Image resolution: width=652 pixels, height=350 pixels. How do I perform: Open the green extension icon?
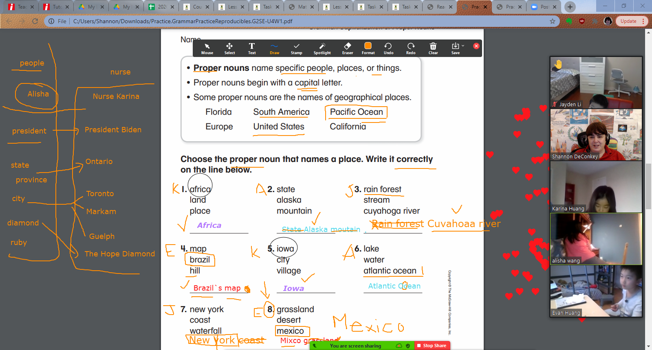click(x=569, y=21)
